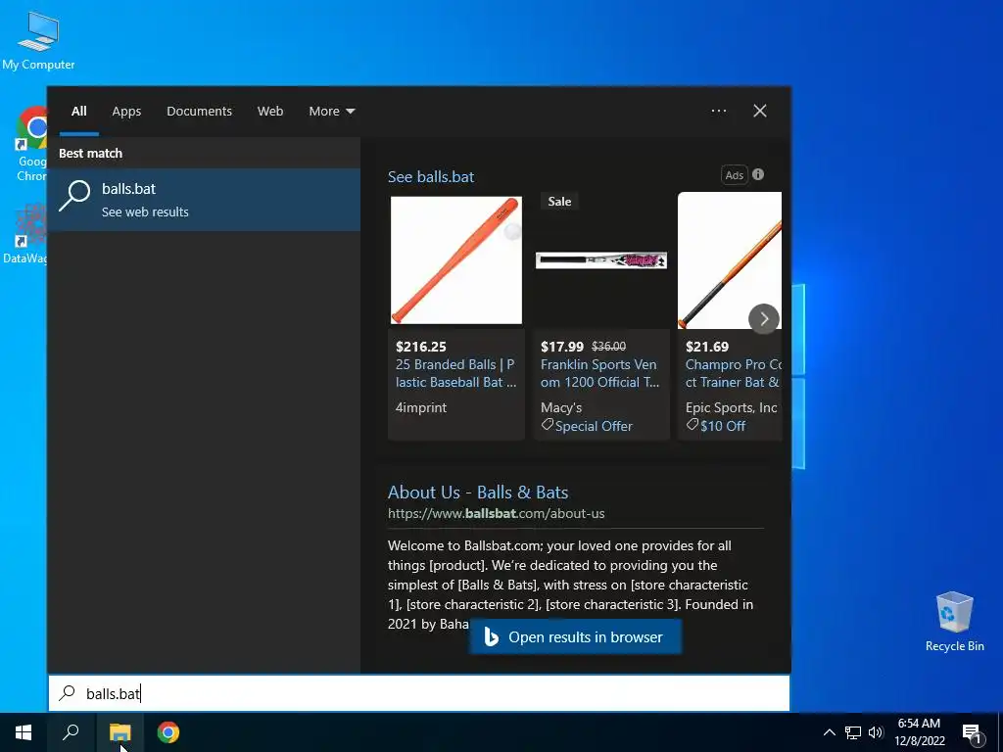
Task: Show hidden system tray icons
Action: pos(829,732)
